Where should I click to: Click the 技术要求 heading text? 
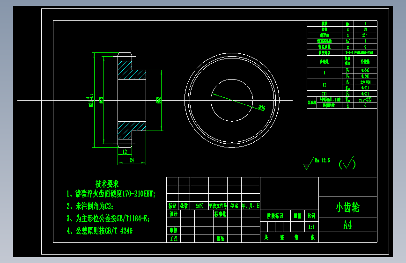coord(107,184)
